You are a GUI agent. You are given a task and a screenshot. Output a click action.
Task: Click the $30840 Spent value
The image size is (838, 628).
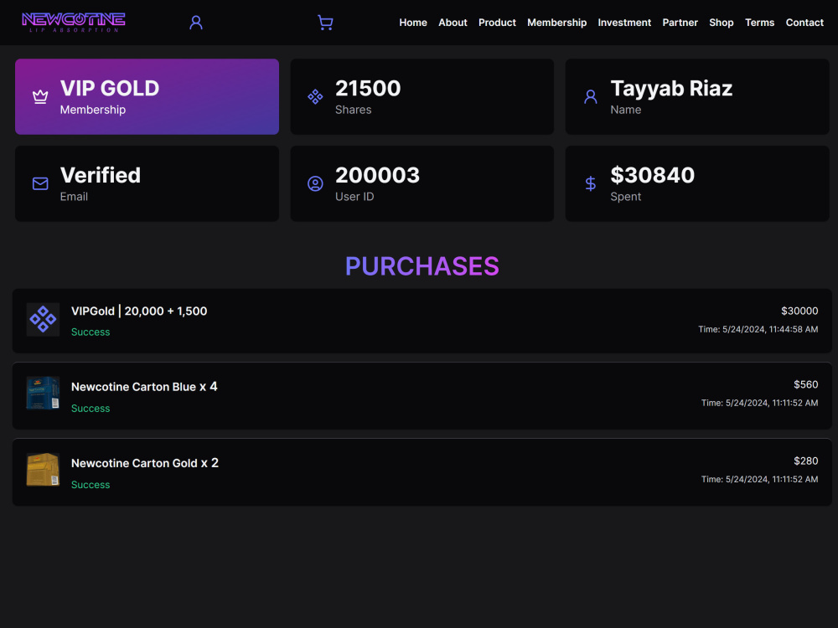653,176
